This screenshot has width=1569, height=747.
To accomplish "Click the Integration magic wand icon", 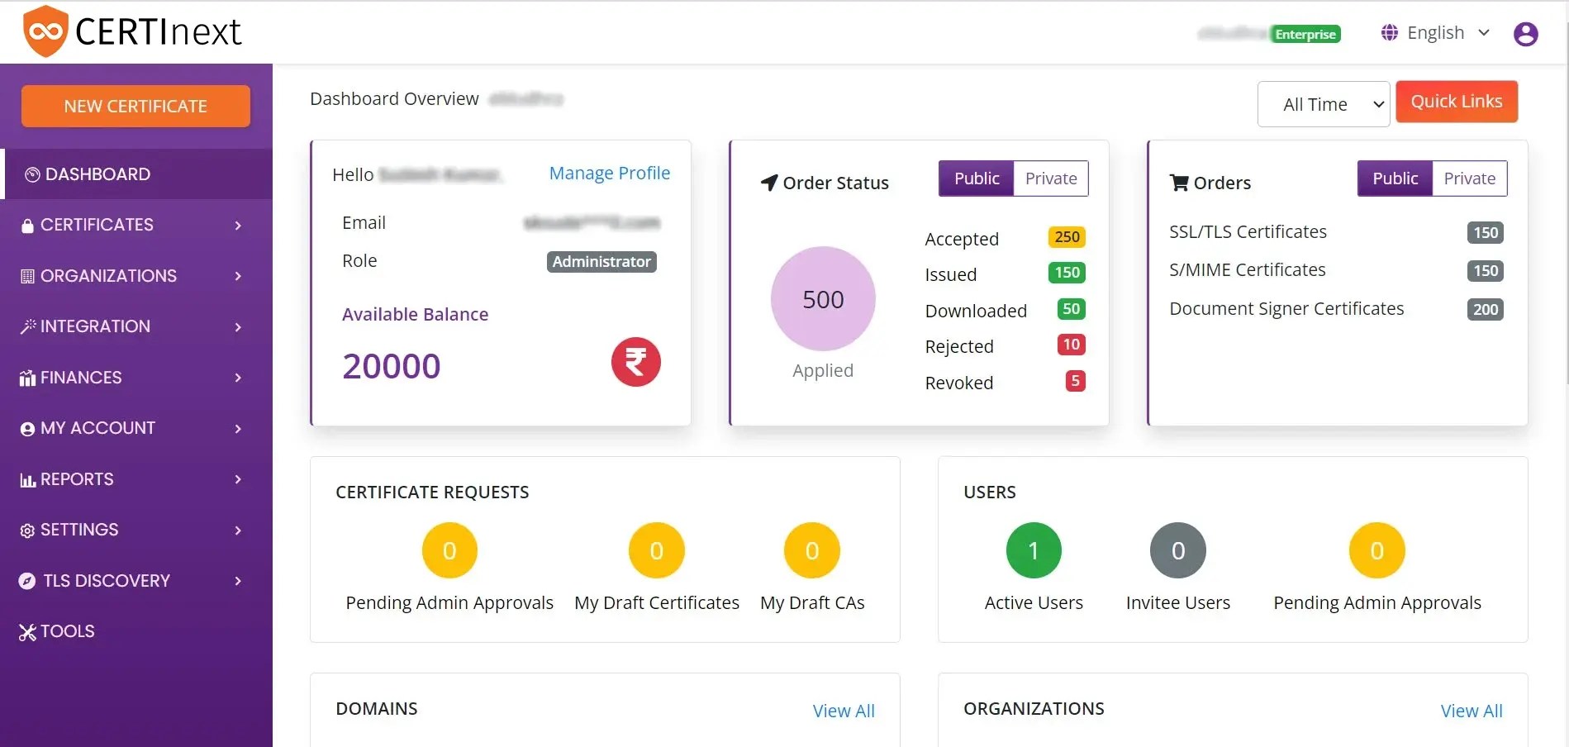I will pos(28,326).
